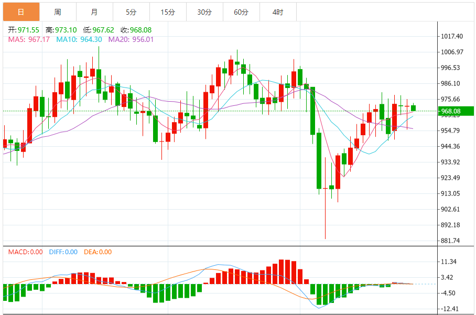Click the 902.61 price axis label

(450, 210)
